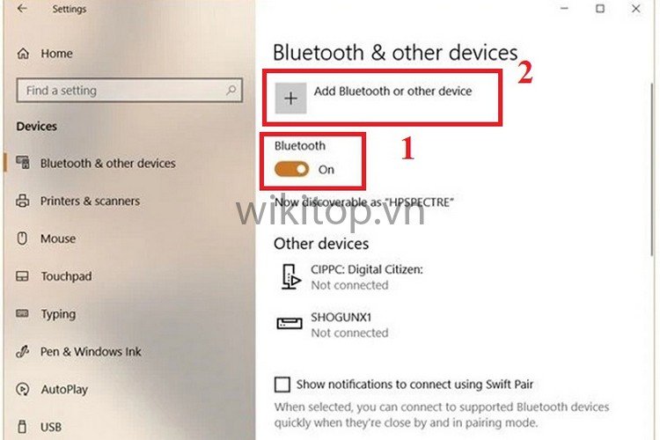Screen dimensions: 660x440
Task: Click the CIPPC media device icon
Action: pos(291,277)
